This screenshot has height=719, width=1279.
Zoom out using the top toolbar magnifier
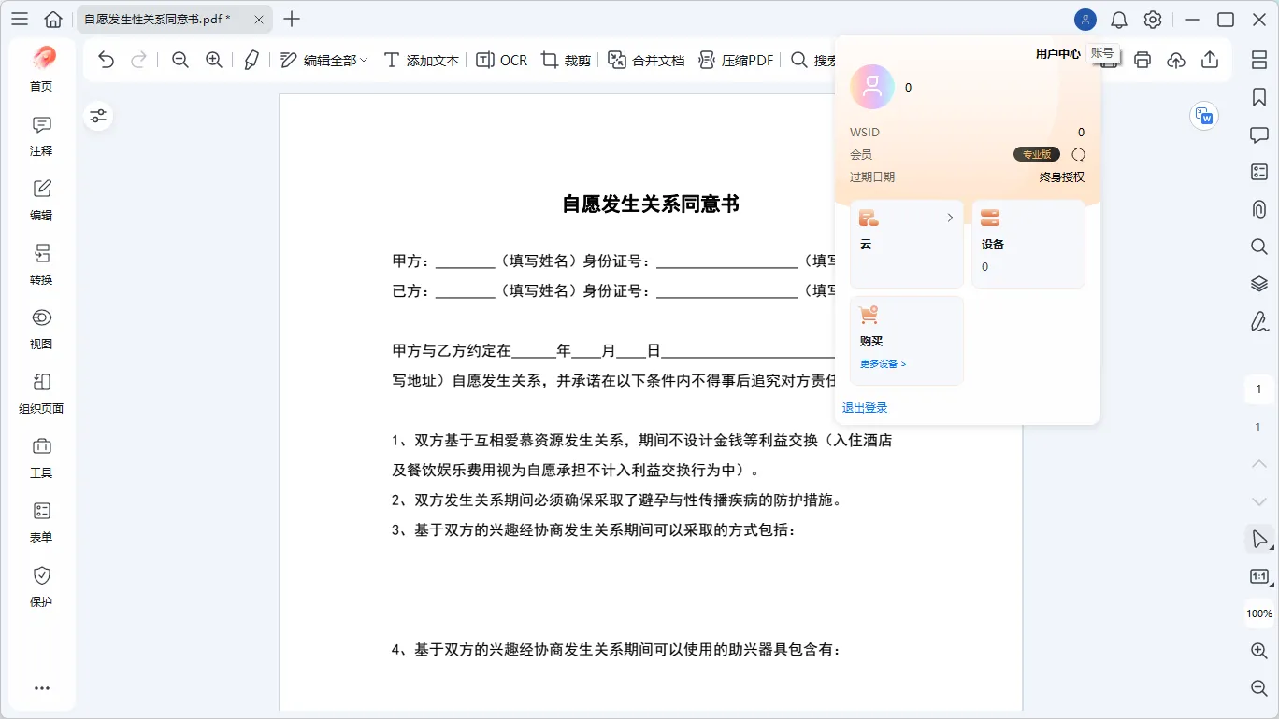pyautogui.click(x=180, y=60)
